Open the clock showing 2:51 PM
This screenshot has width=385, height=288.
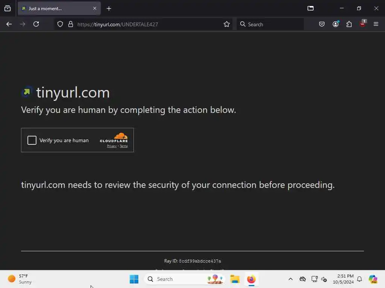343,279
